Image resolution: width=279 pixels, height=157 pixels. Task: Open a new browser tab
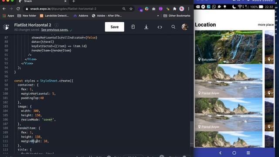pos(74,1)
